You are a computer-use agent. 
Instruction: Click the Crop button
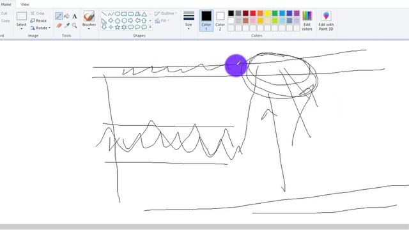coord(37,13)
